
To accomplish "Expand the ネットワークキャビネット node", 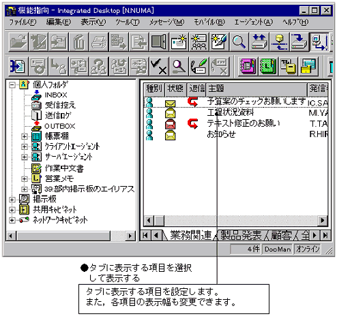I will click(12, 220).
